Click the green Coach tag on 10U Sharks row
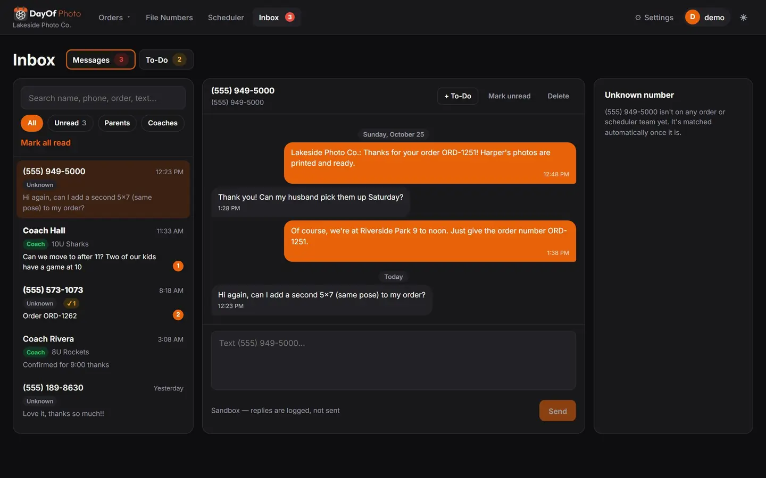This screenshot has width=766, height=478. [x=36, y=244]
